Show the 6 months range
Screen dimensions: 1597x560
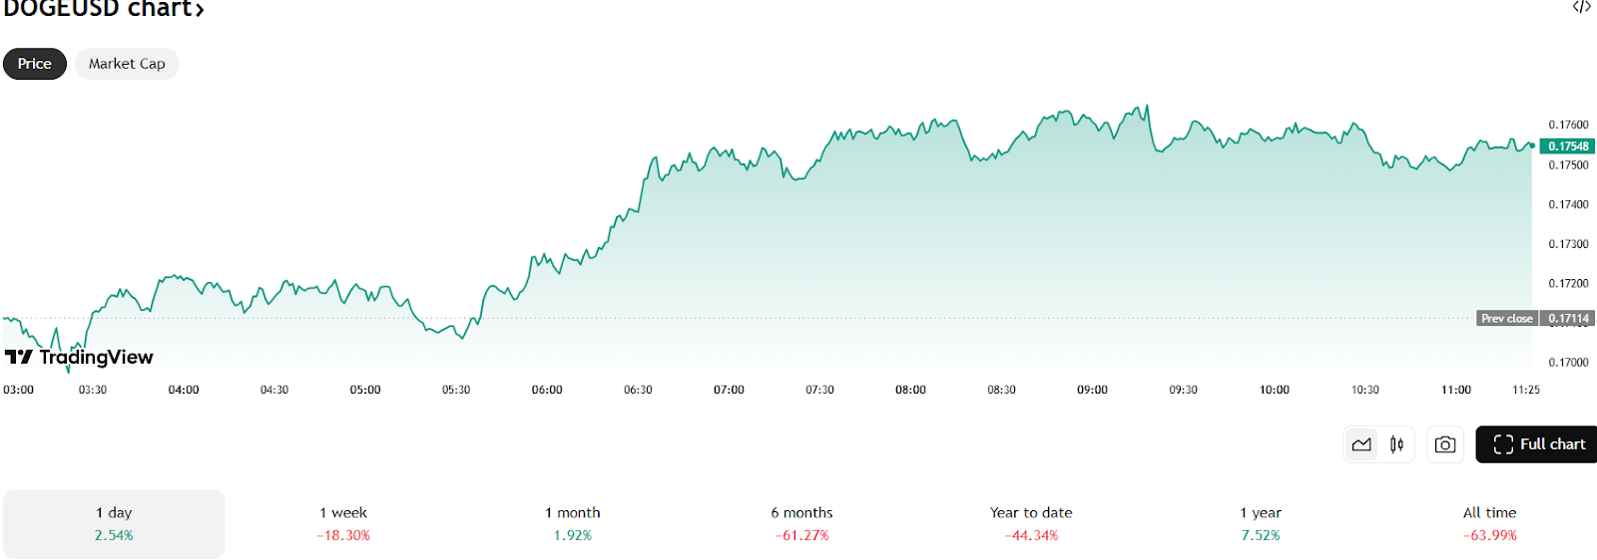(801, 523)
